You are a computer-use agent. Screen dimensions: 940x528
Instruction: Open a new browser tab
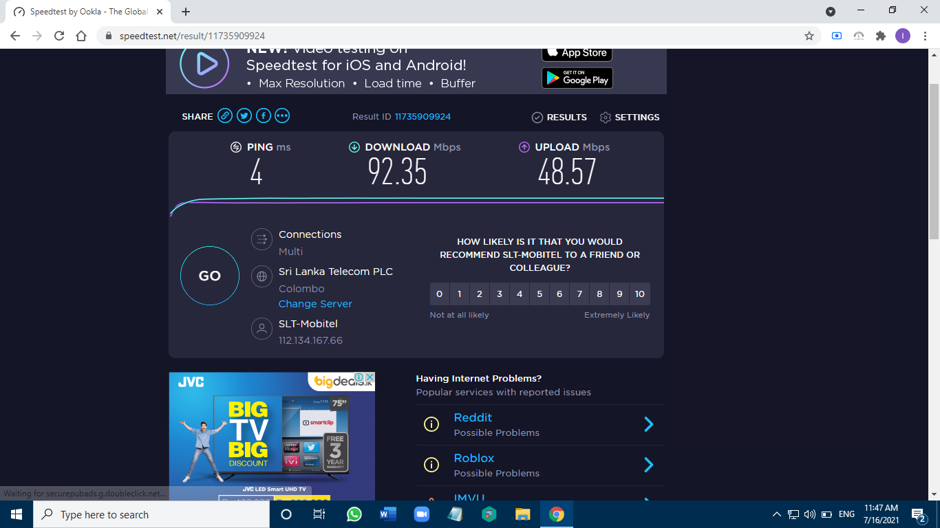pos(186,12)
